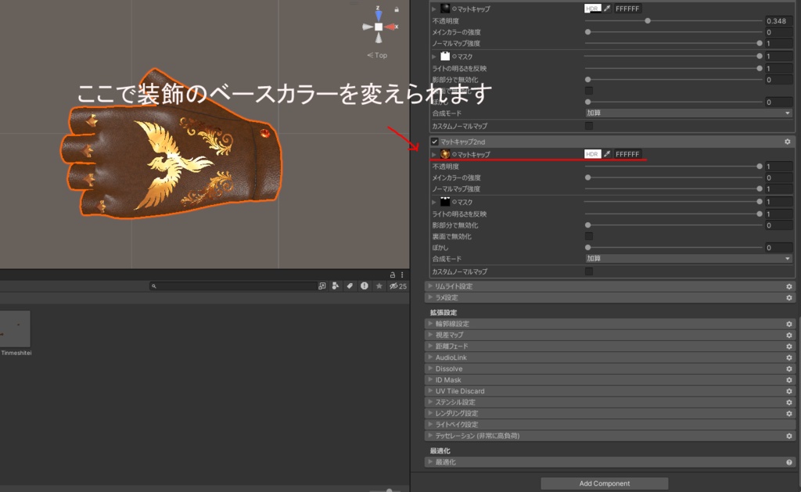Toggle カスタムノーマルマップ checkbox in the top matcap section
Screen dimensions: 801x492
[589, 126]
